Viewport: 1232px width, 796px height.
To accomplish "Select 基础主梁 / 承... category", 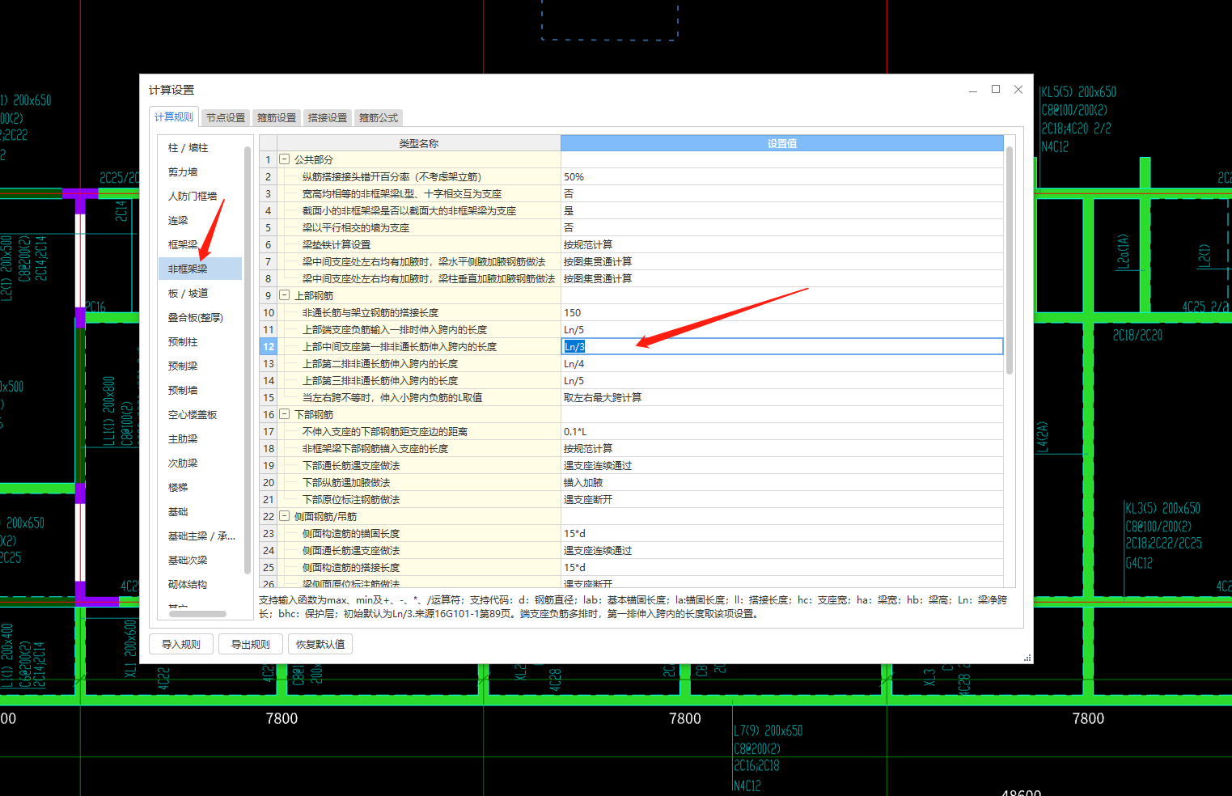I will (201, 536).
